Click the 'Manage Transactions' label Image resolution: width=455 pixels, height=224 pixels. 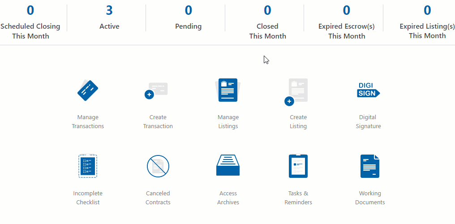tap(88, 121)
